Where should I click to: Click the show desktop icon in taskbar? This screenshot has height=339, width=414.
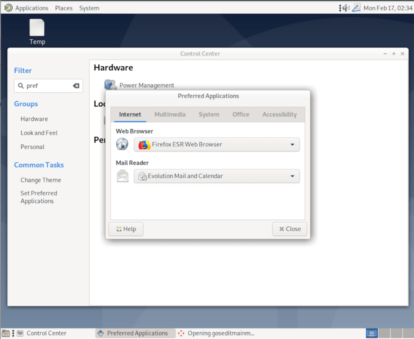click(x=6, y=333)
